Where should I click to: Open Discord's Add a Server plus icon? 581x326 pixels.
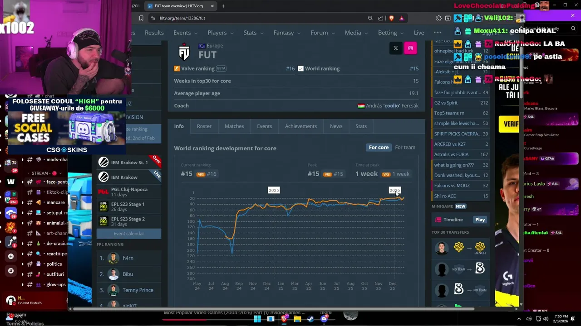[11, 256]
